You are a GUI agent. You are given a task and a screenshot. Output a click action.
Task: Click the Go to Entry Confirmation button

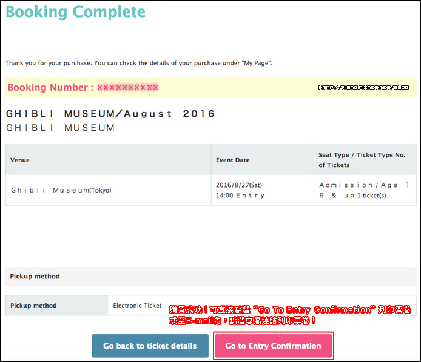(x=274, y=346)
